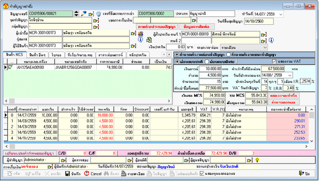Click red calculate interest button beside ต้นทุนรวม

pos(284,102)
